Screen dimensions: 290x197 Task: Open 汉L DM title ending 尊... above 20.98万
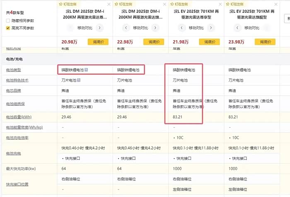[x=85, y=14]
